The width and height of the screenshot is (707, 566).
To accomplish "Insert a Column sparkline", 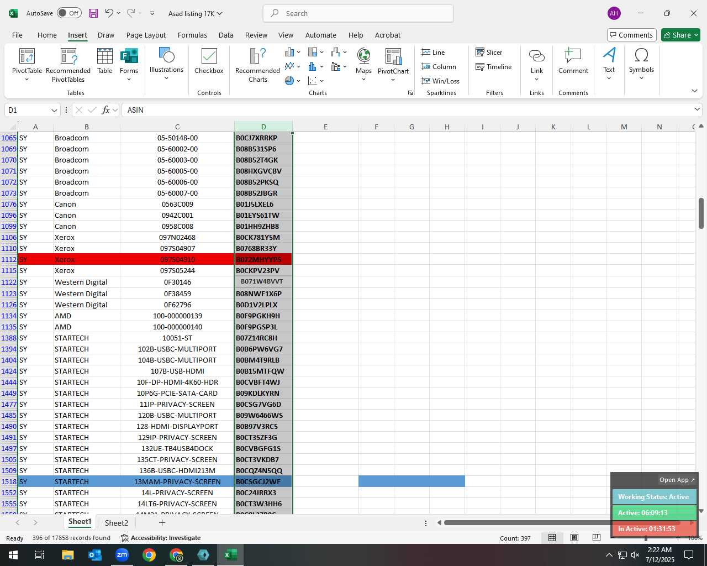I will tap(439, 66).
